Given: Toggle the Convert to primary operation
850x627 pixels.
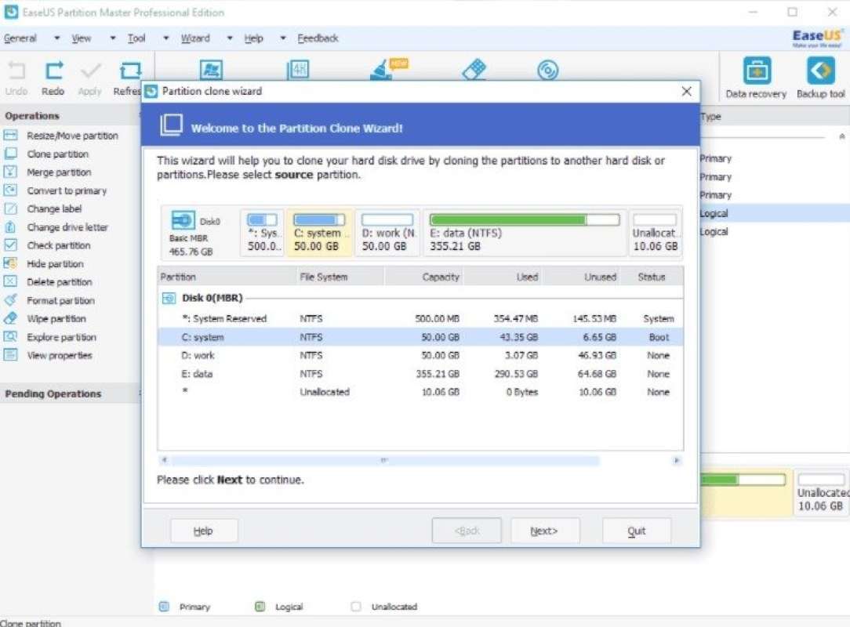Looking at the screenshot, I should pos(67,190).
